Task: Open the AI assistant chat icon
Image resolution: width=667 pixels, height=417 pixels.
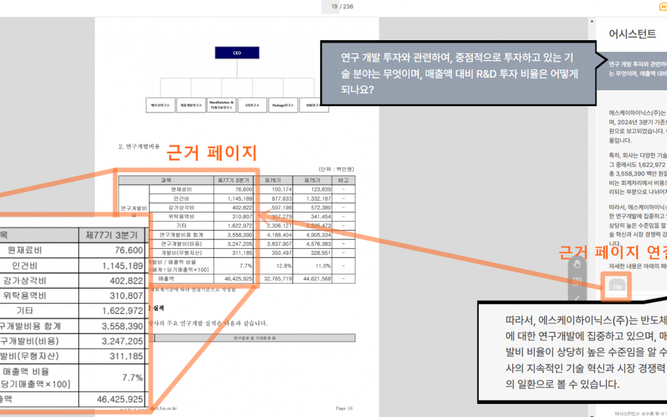Action: (662, 7)
